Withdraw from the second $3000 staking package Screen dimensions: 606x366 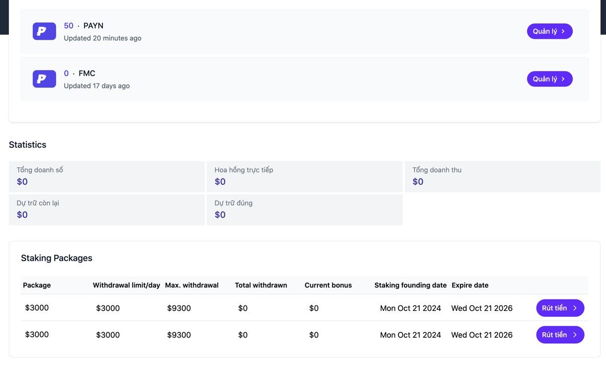(x=560, y=335)
